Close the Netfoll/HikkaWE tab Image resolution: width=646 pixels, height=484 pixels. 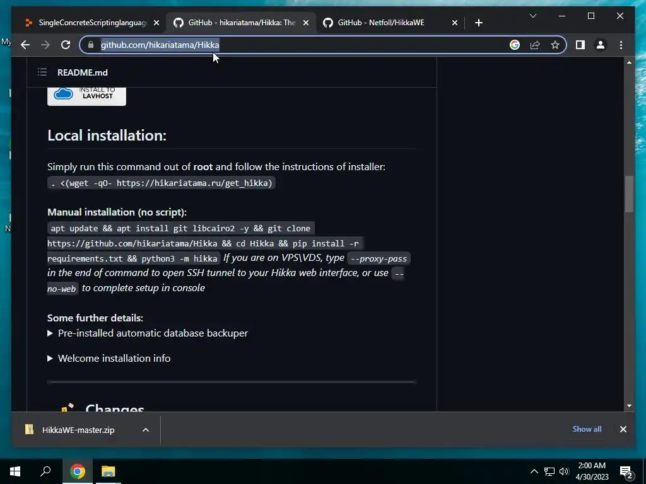coord(454,23)
